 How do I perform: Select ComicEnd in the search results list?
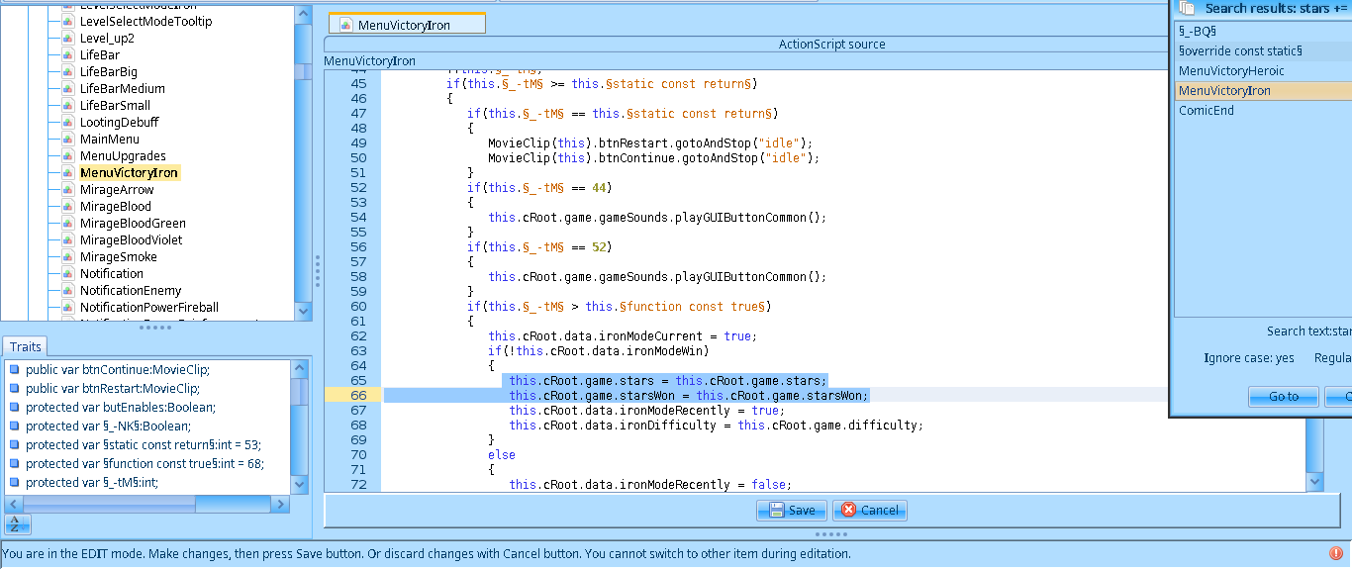(x=1206, y=111)
